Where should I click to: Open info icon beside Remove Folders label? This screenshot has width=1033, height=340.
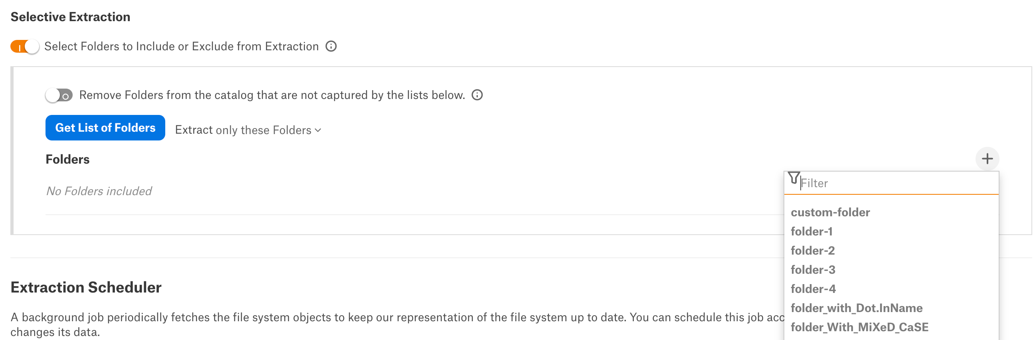477,95
